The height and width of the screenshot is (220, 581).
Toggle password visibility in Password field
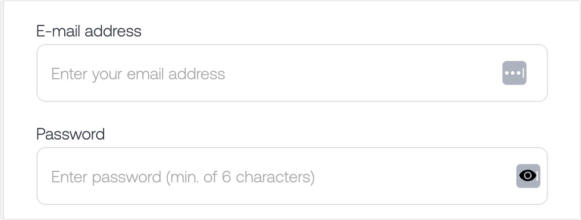tap(528, 176)
